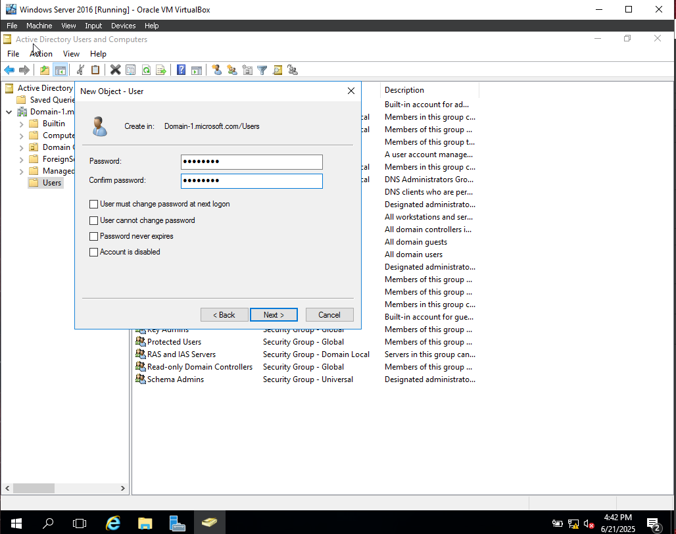Click the Refresh toolbar icon
Image resolution: width=676 pixels, height=534 pixels.
click(146, 70)
